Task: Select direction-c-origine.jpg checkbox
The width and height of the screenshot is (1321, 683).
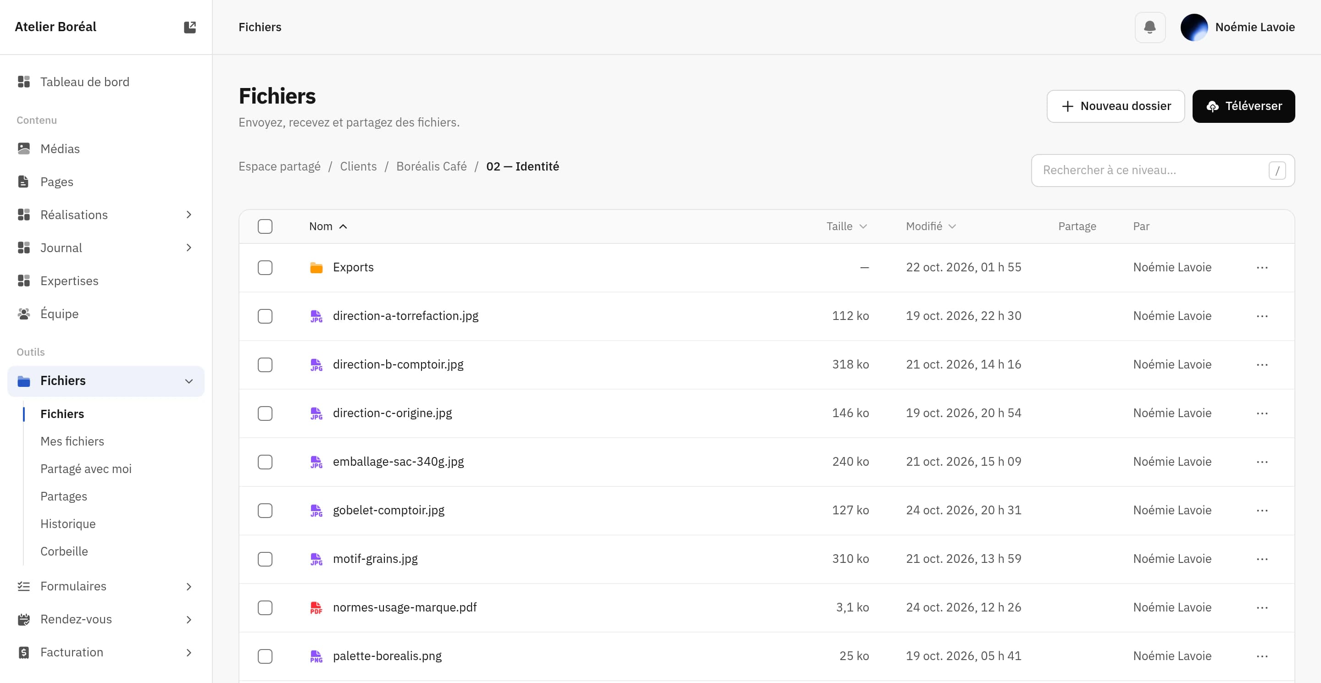Action: point(265,413)
